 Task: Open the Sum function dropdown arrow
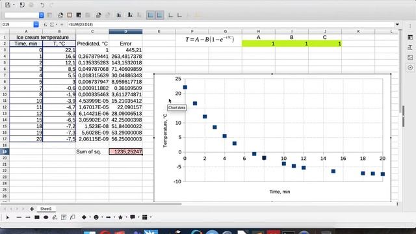pyautogui.click(x=57, y=25)
